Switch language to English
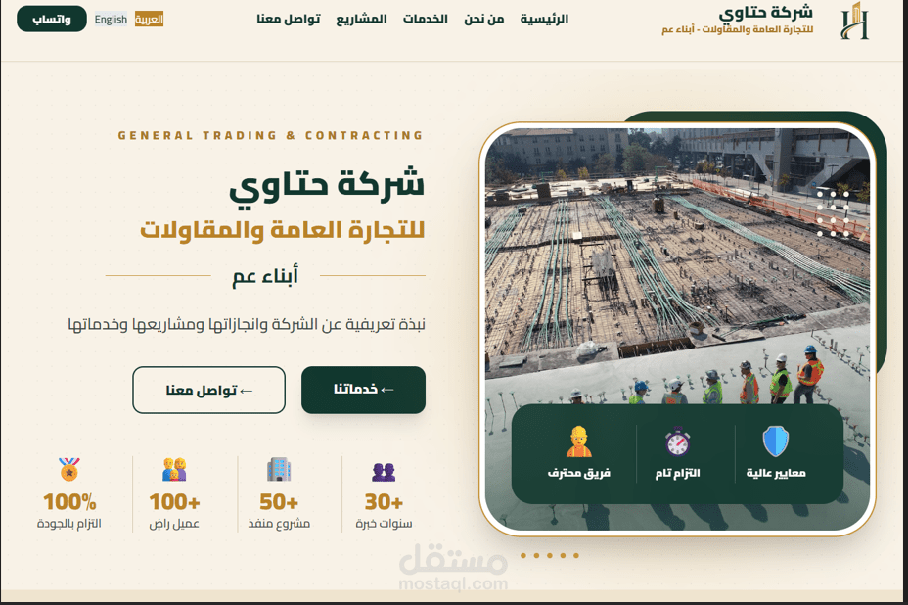The width and height of the screenshot is (908, 605). [x=111, y=20]
